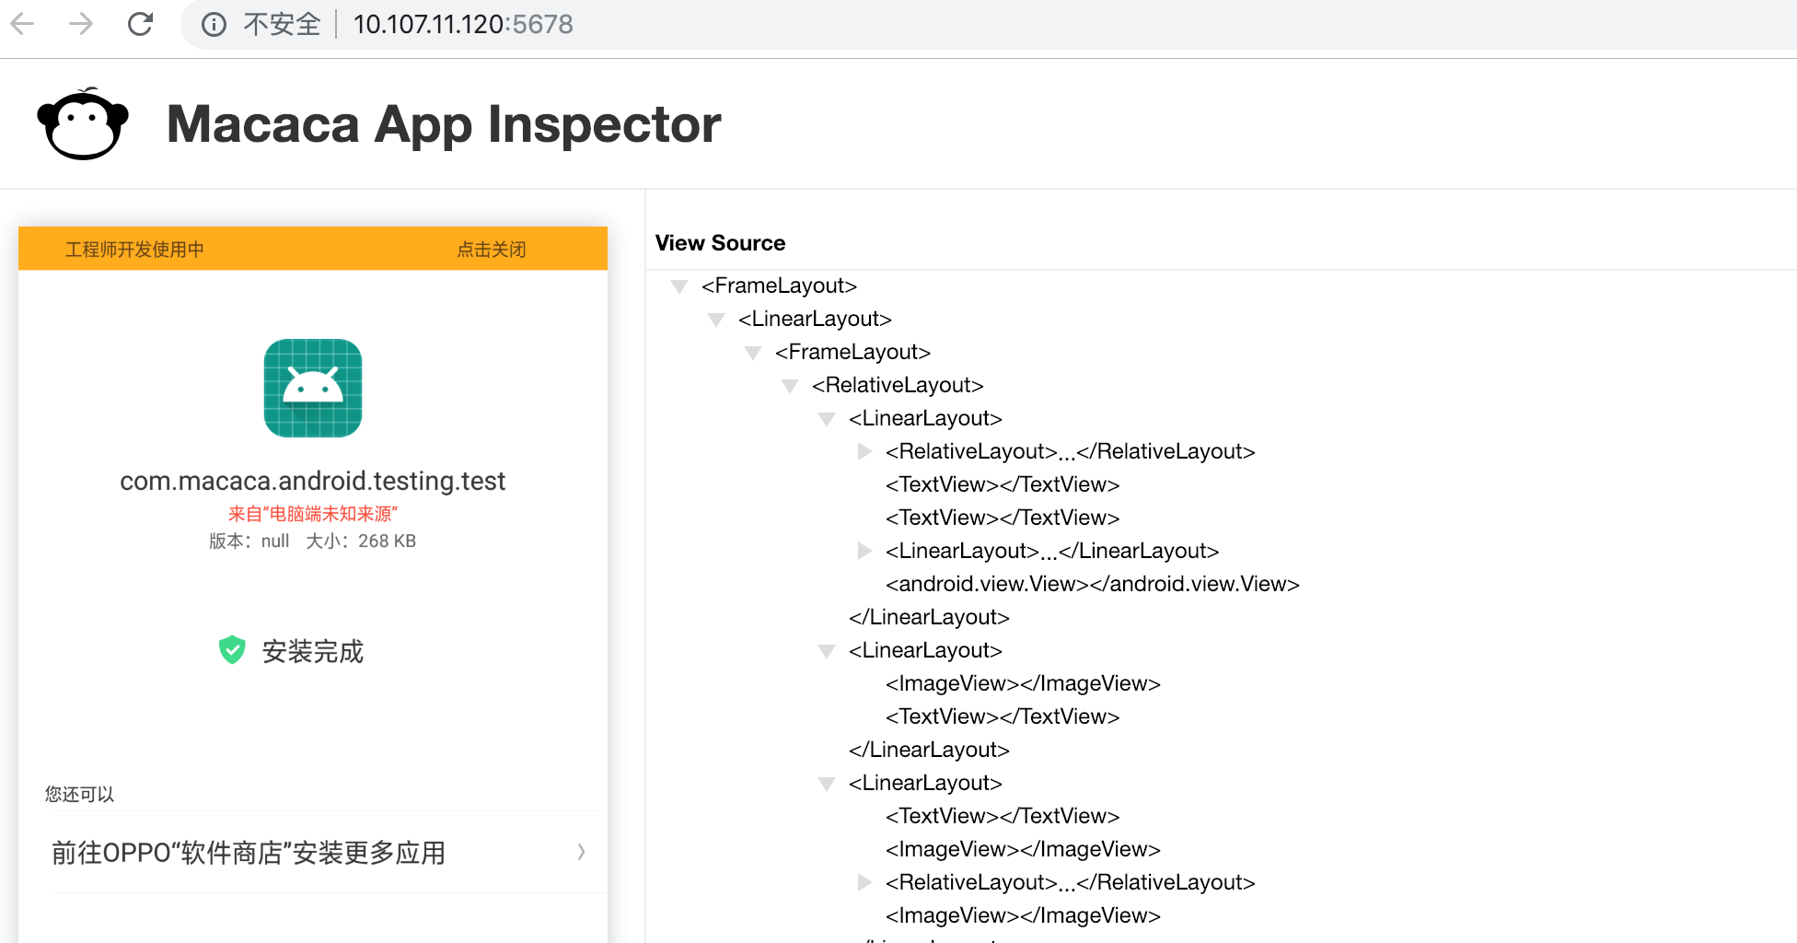Click the Macaca monkey logo
1797x943 pixels.
tap(83, 124)
